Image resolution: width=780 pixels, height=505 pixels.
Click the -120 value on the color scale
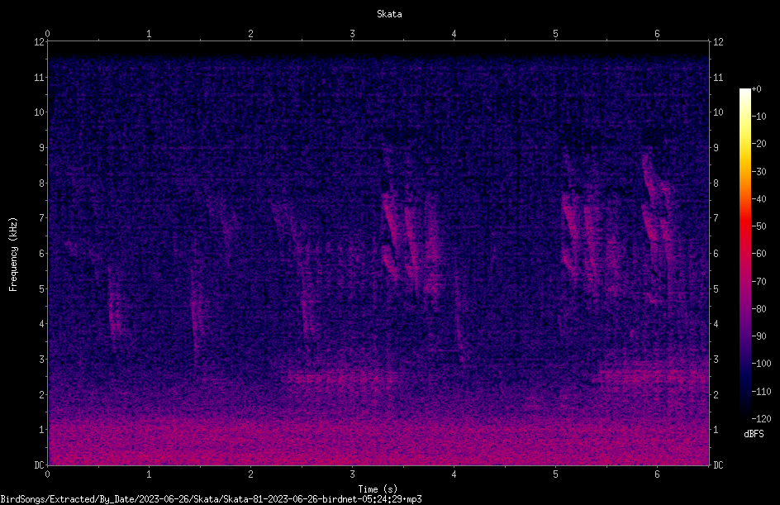click(x=762, y=418)
